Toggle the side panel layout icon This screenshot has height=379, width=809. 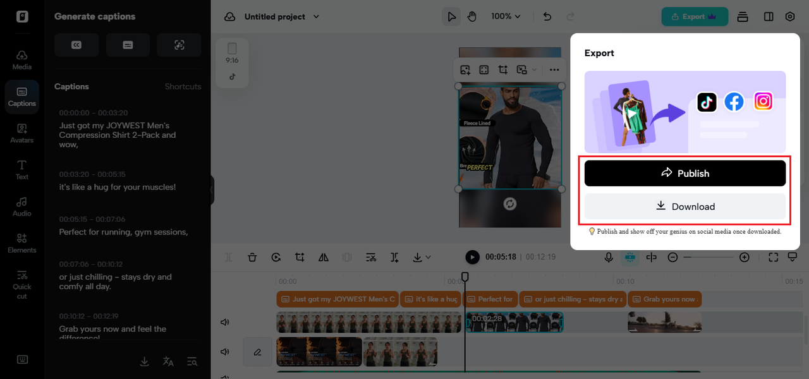[x=769, y=16]
